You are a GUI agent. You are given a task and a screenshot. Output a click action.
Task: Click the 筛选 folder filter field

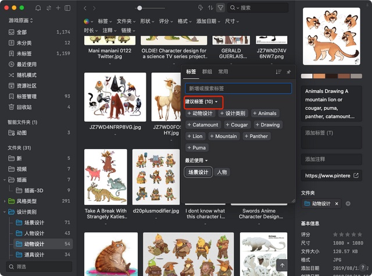pos(39,267)
